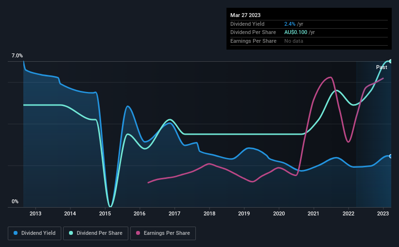Select the 2015 label on the time axis
This screenshot has height=247, width=399.
pos(105,213)
